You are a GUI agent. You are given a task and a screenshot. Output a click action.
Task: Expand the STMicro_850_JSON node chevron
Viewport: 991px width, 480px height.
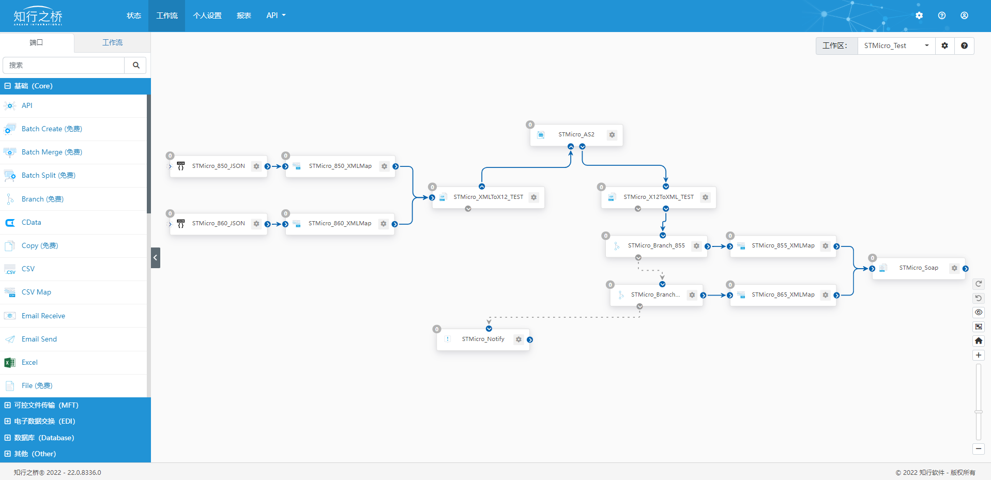pyautogui.click(x=170, y=166)
